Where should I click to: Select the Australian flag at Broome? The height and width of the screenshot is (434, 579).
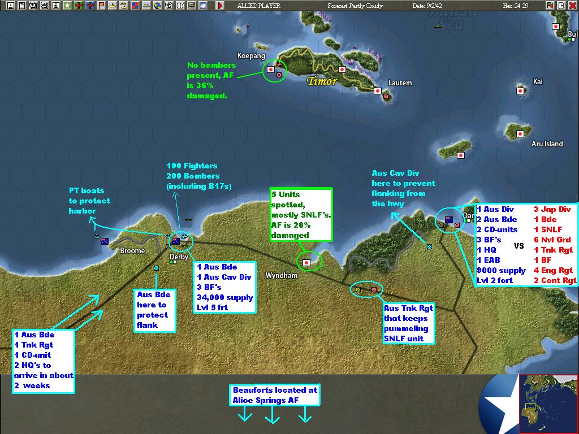[x=105, y=241]
